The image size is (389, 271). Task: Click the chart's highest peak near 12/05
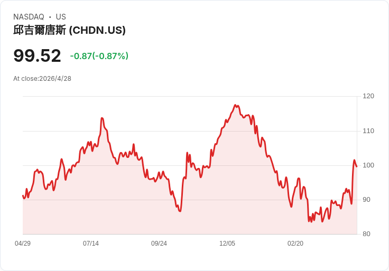click(235, 105)
